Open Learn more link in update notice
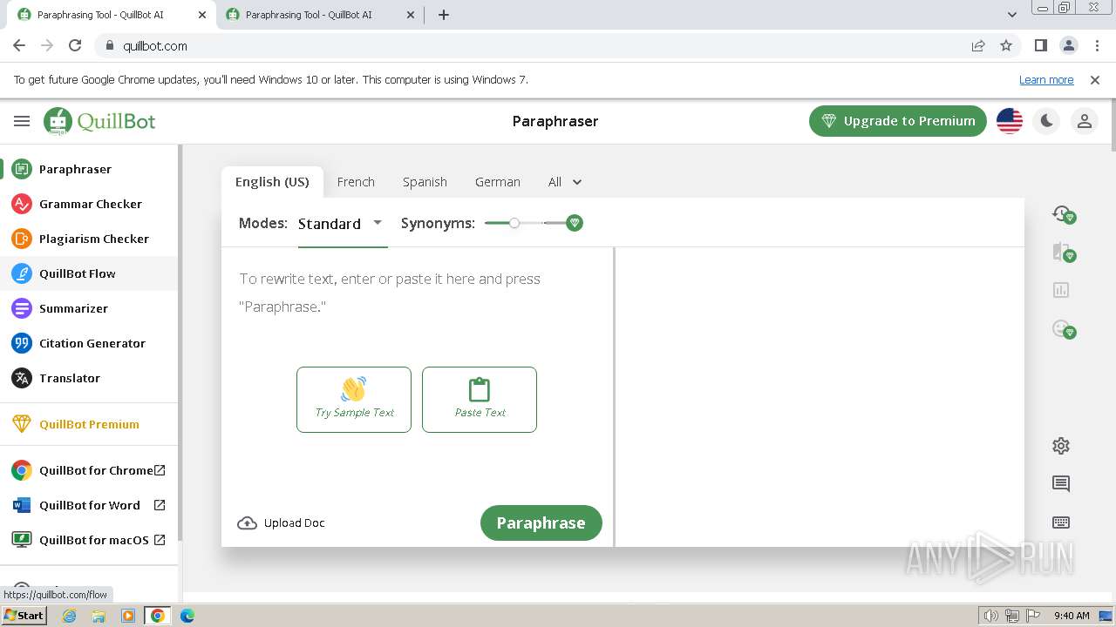1116x627 pixels. [x=1046, y=80]
